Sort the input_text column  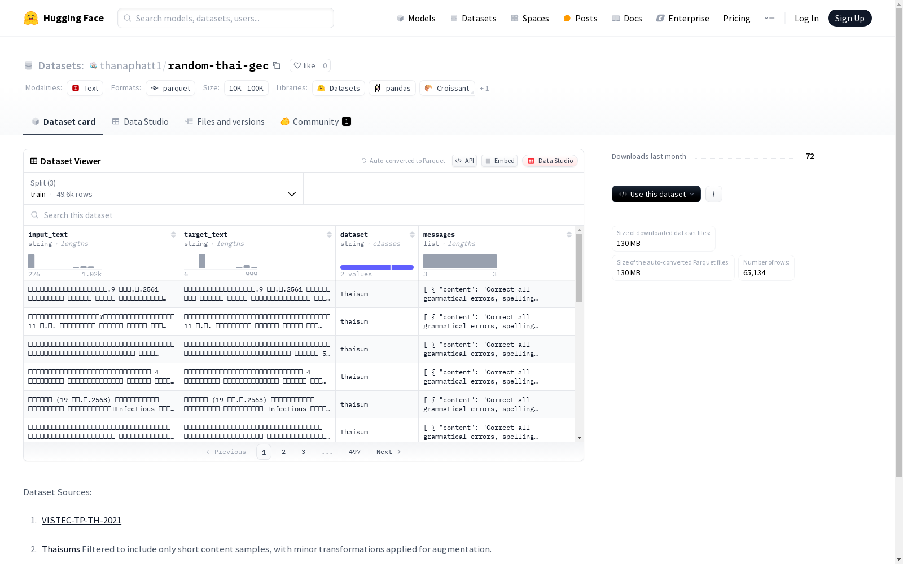point(173,235)
